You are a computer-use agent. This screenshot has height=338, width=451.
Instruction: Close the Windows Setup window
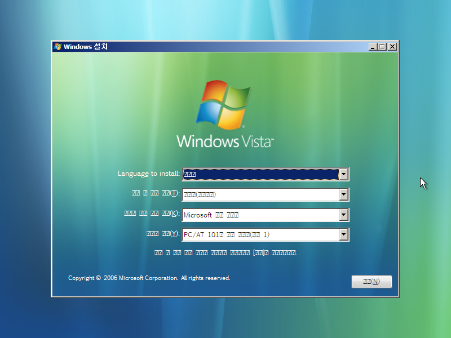tap(392, 47)
